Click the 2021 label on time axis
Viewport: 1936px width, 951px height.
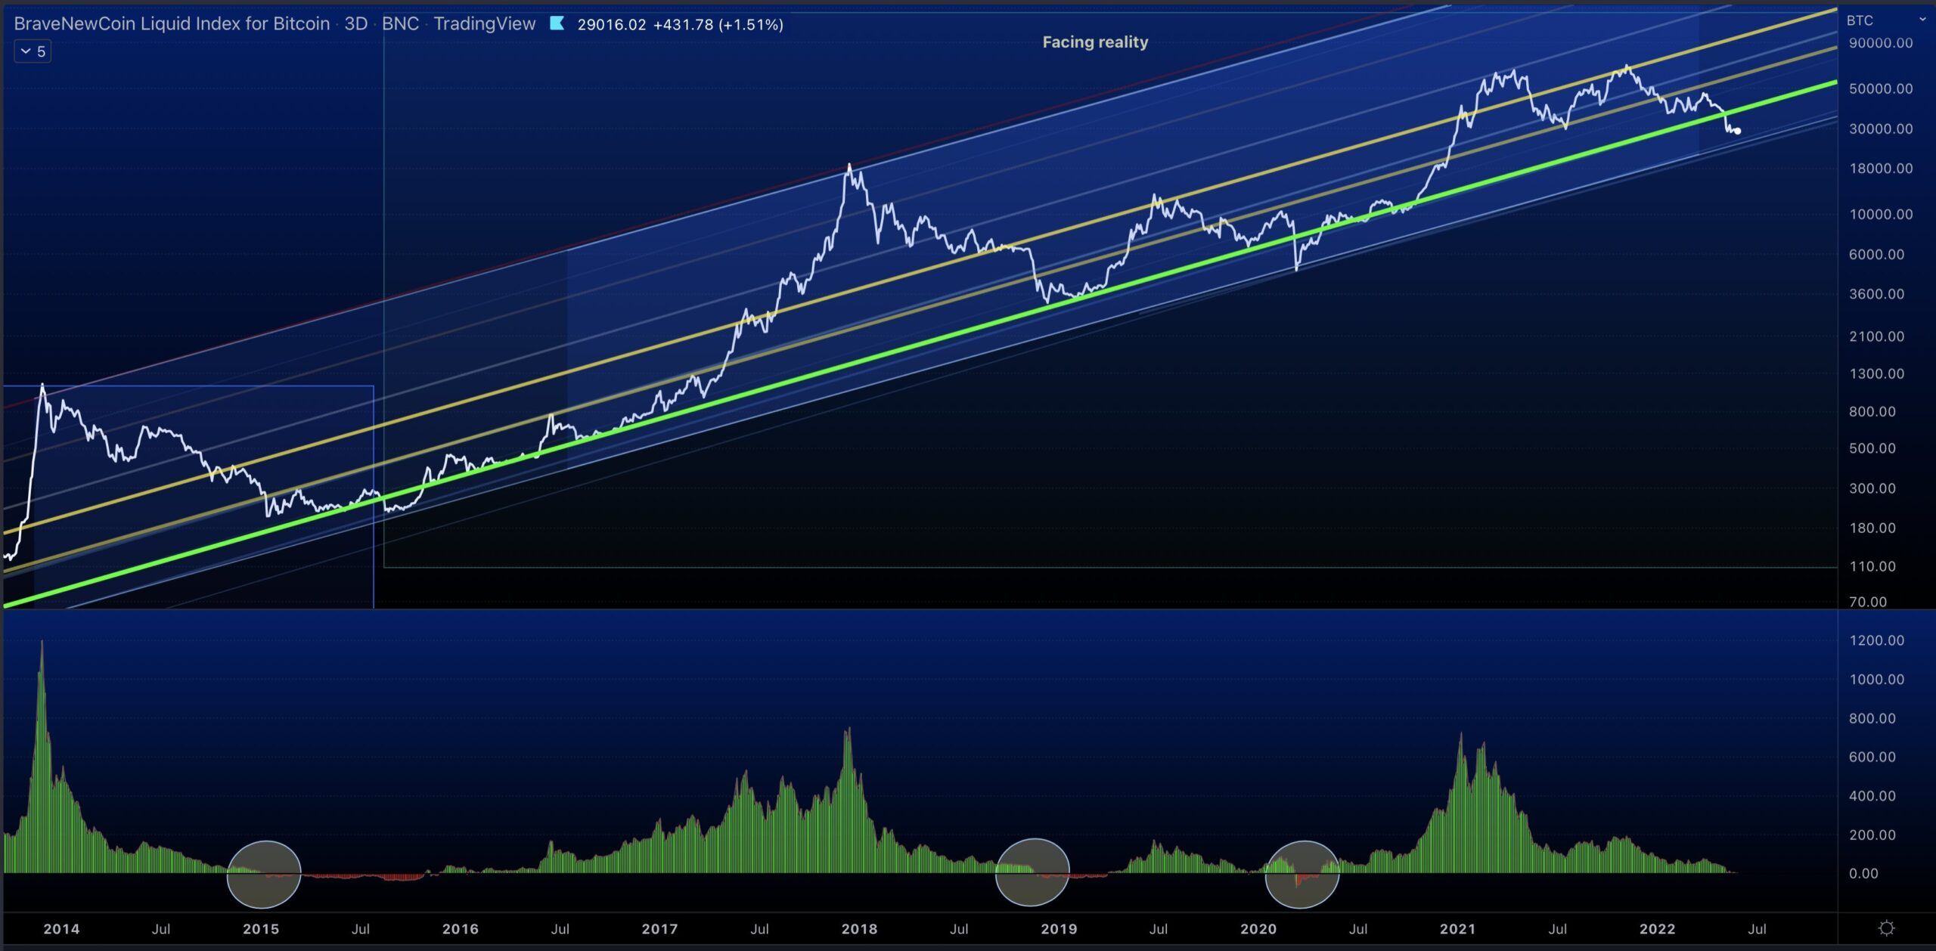[1457, 928]
